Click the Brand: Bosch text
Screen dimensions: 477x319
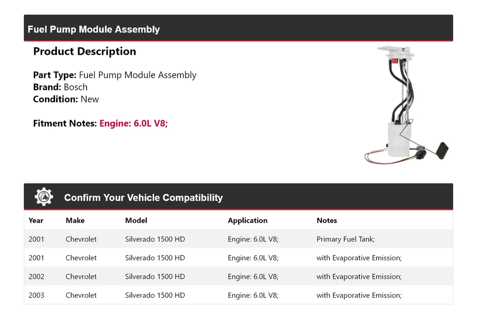tap(60, 87)
